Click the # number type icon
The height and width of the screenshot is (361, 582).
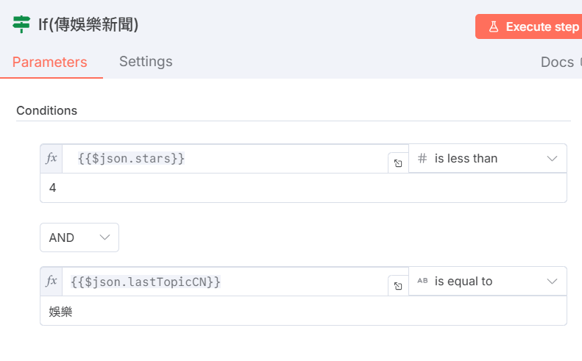422,158
